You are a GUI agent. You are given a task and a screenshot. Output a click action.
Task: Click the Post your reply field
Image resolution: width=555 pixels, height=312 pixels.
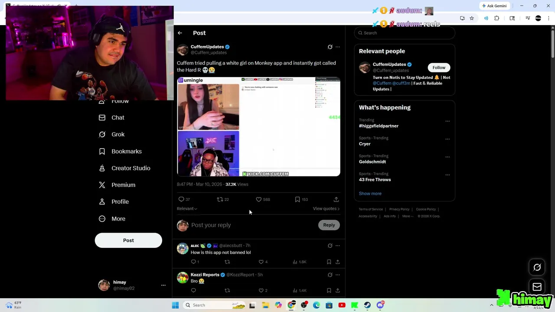[x=253, y=225]
